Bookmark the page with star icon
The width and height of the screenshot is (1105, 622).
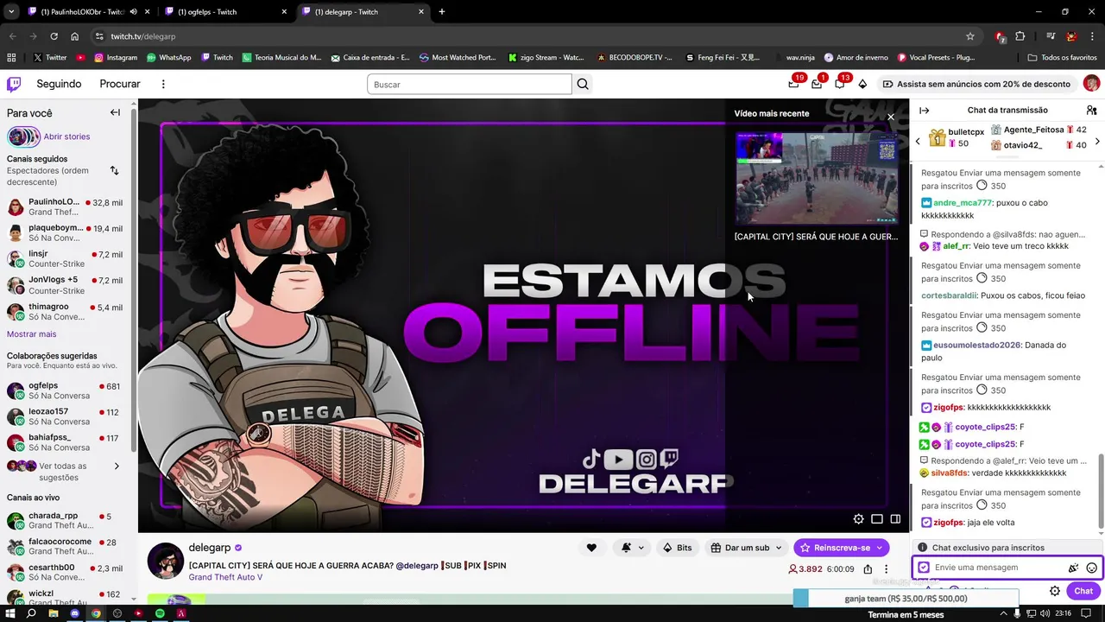coord(970,36)
